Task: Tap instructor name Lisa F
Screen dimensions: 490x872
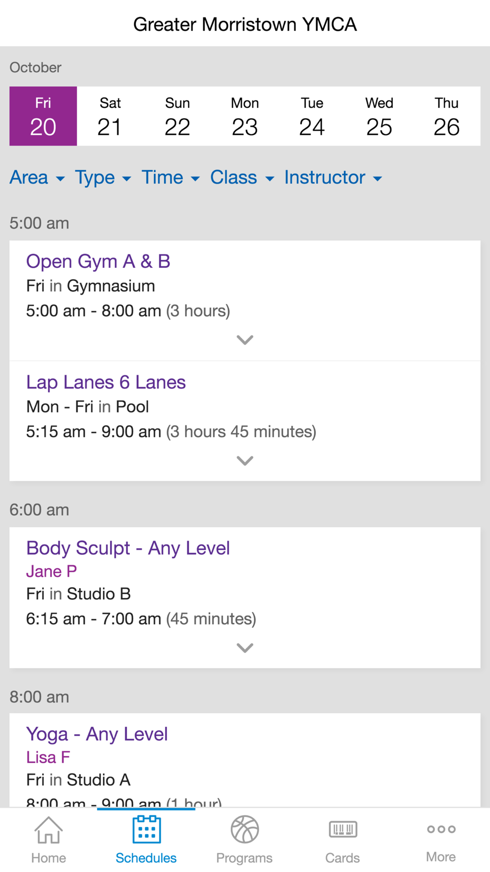Action: coord(48,757)
